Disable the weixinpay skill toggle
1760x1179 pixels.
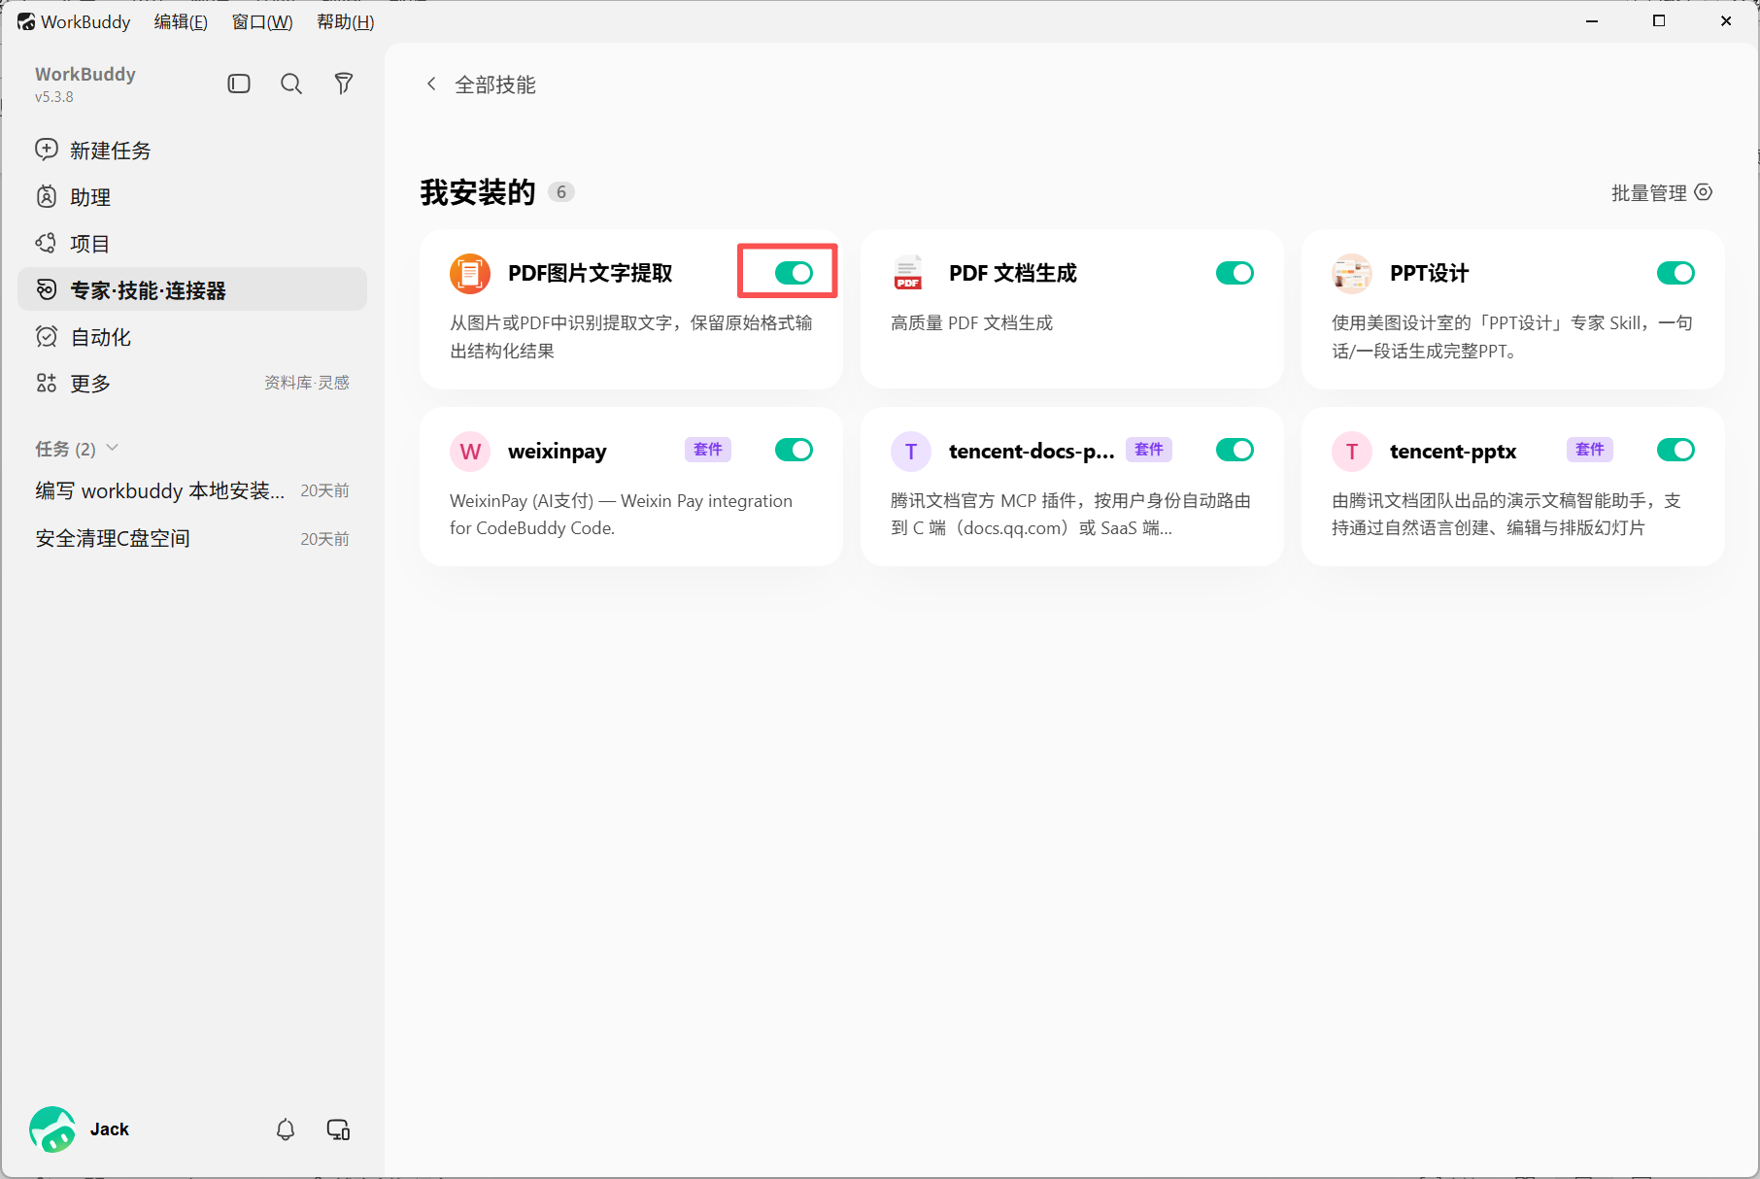(794, 450)
